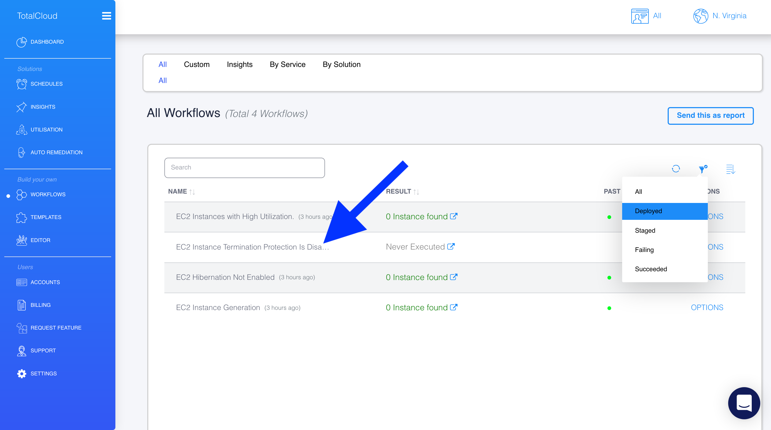Click the TotalCloud logo text

pyautogui.click(x=37, y=16)
